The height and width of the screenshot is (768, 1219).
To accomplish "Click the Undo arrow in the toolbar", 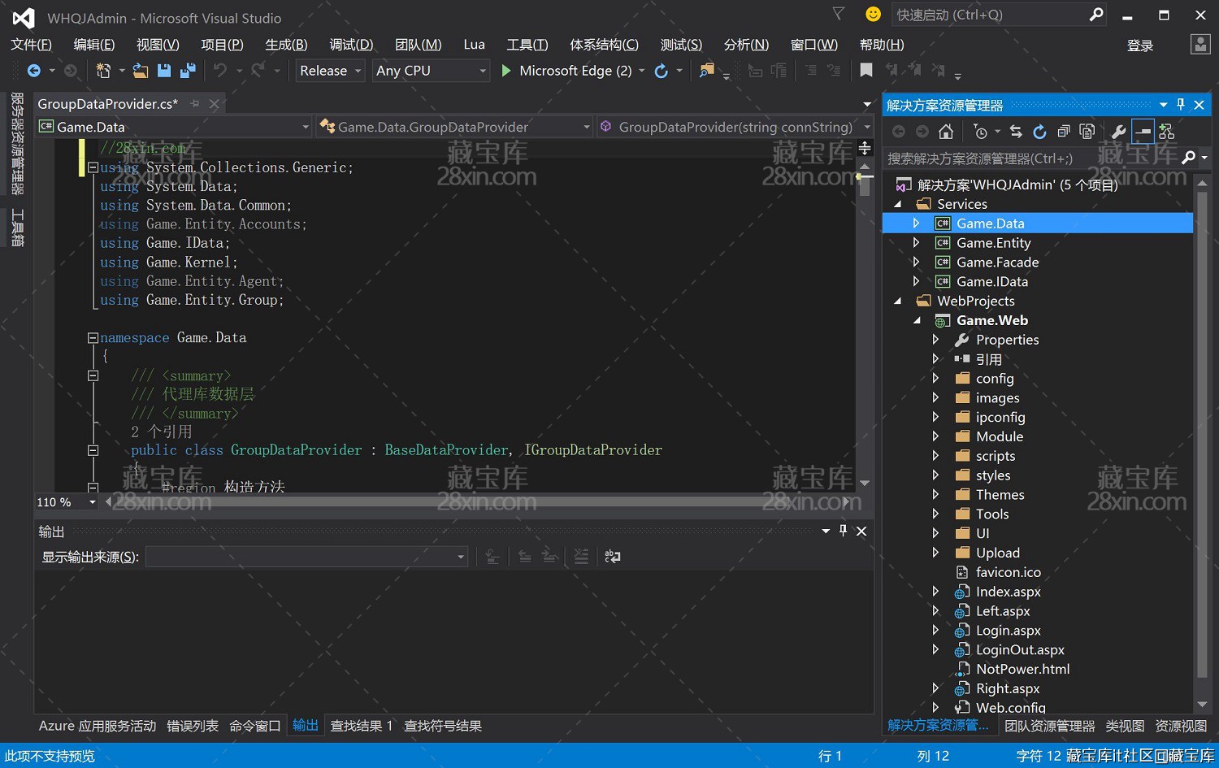I will [220, 71].
